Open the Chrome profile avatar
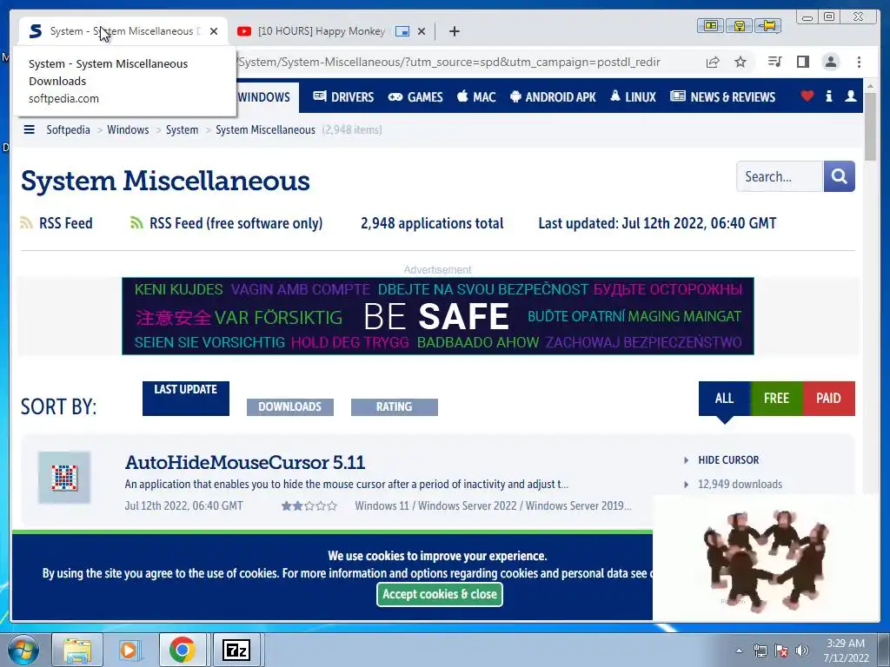The image size is (890, 667). pos(830,62)
